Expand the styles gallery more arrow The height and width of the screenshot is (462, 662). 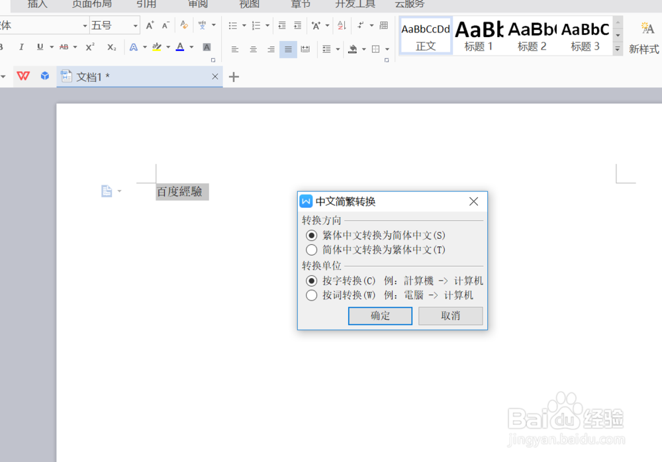click(618, 50)
